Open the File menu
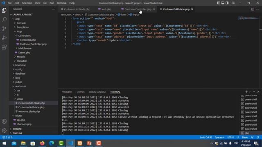The height and width of the screenshot is (147, 262). tap(10, 3)
